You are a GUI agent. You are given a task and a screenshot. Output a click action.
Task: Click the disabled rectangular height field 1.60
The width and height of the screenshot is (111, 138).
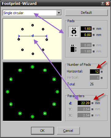tap(86, 51)
